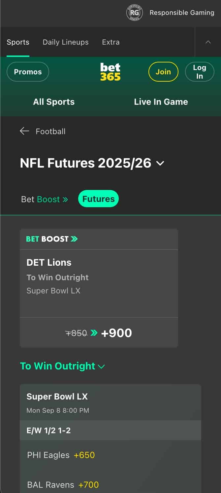Click the Responsible Gaming text link
Image resolution: width=221 pixels, height=493 pixels.
click(182, 13)
